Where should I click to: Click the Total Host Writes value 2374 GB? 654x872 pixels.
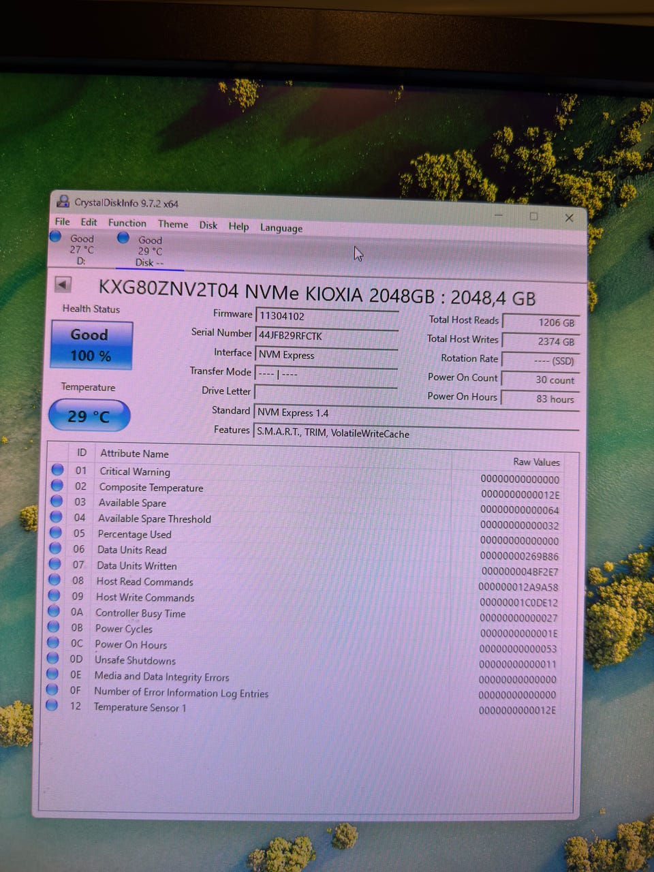[540, 341]
